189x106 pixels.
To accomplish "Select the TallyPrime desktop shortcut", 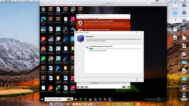I will click(x=43, y=30).
